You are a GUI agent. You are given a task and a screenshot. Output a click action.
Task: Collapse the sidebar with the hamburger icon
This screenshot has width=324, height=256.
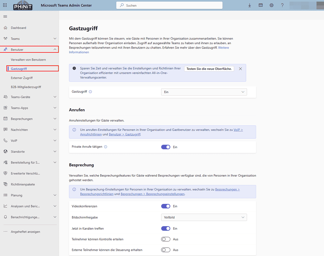(5, 17)
